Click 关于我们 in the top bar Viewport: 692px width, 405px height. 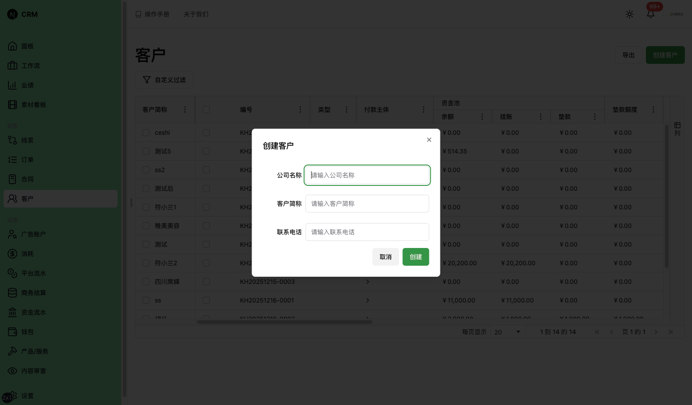(196, 14)
